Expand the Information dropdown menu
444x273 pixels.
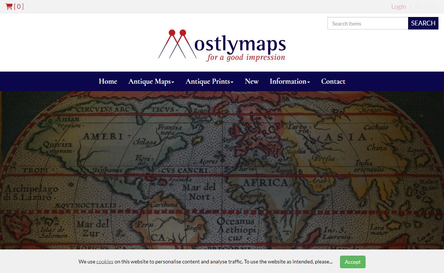(x=290, y=81)
